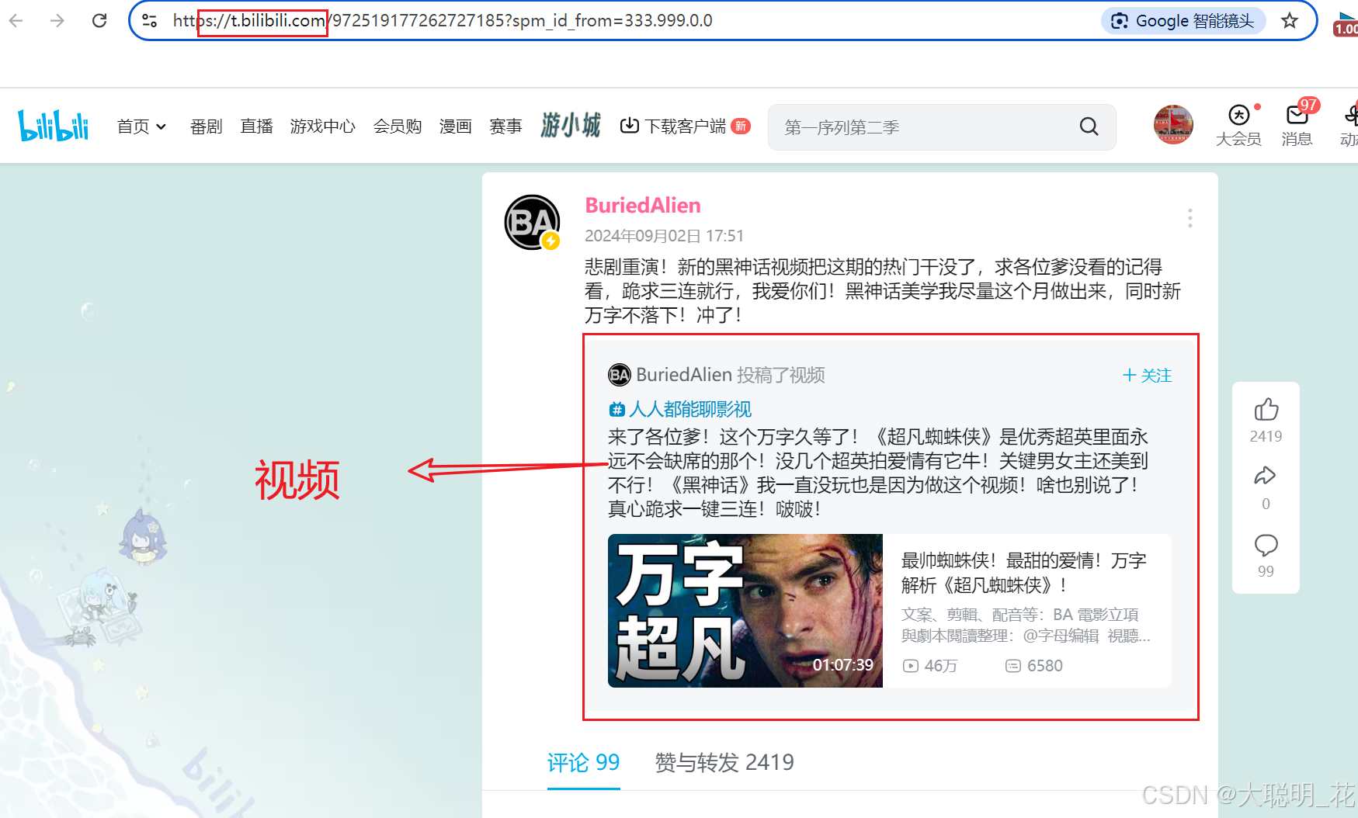Open BuriedAlien's profile avatar
The image size is (1358, 818).
click(x=532, y=223)
